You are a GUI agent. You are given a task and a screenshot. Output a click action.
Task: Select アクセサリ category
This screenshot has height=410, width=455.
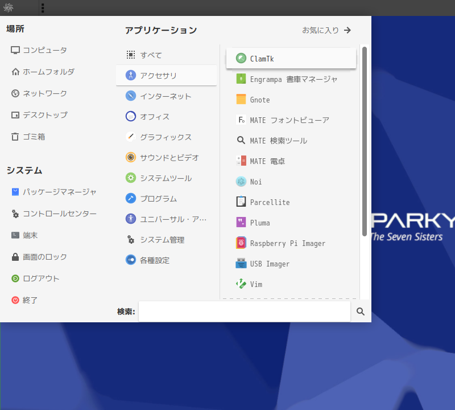[166, 75]
